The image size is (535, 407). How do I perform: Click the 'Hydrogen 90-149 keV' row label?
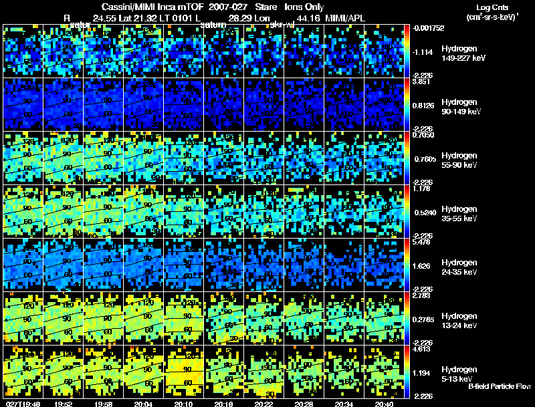coord(461,107)
